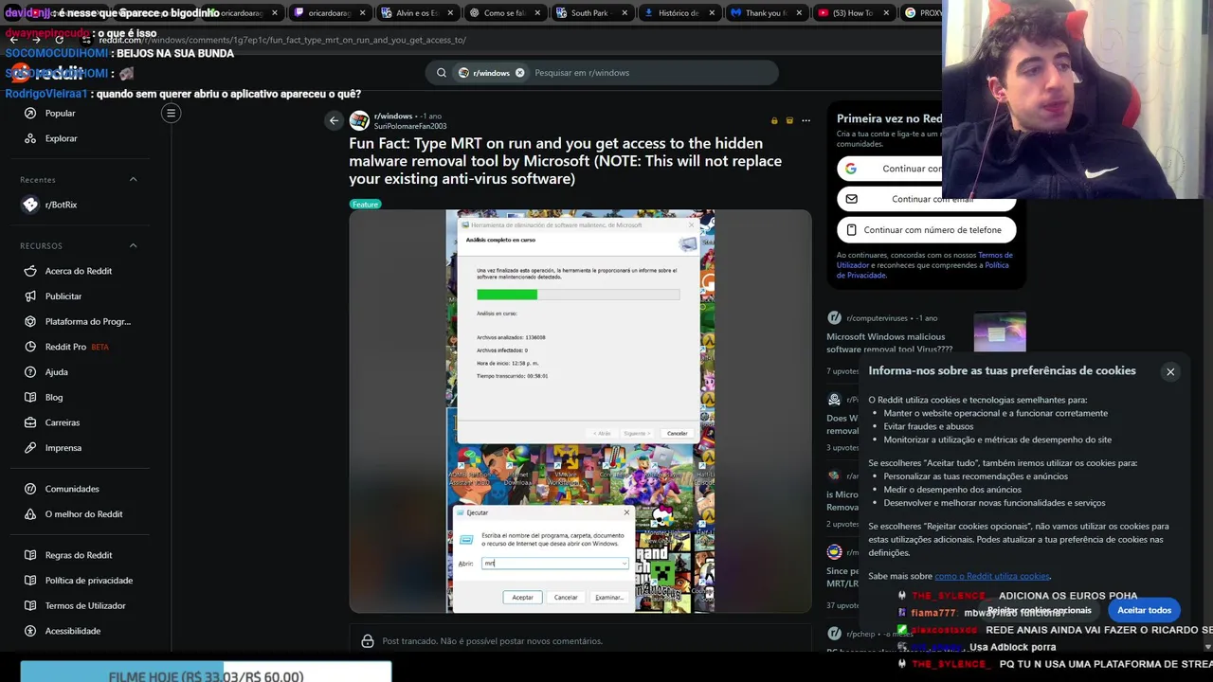
Task: Click the Ajuda question mark icon
Action: (30, 372)
